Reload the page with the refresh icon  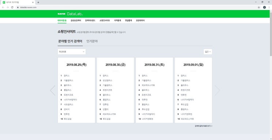(12, 7)
